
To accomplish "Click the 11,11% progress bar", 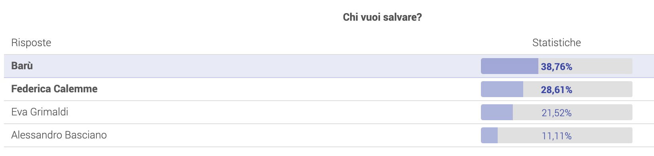I will tap(557, 135).
